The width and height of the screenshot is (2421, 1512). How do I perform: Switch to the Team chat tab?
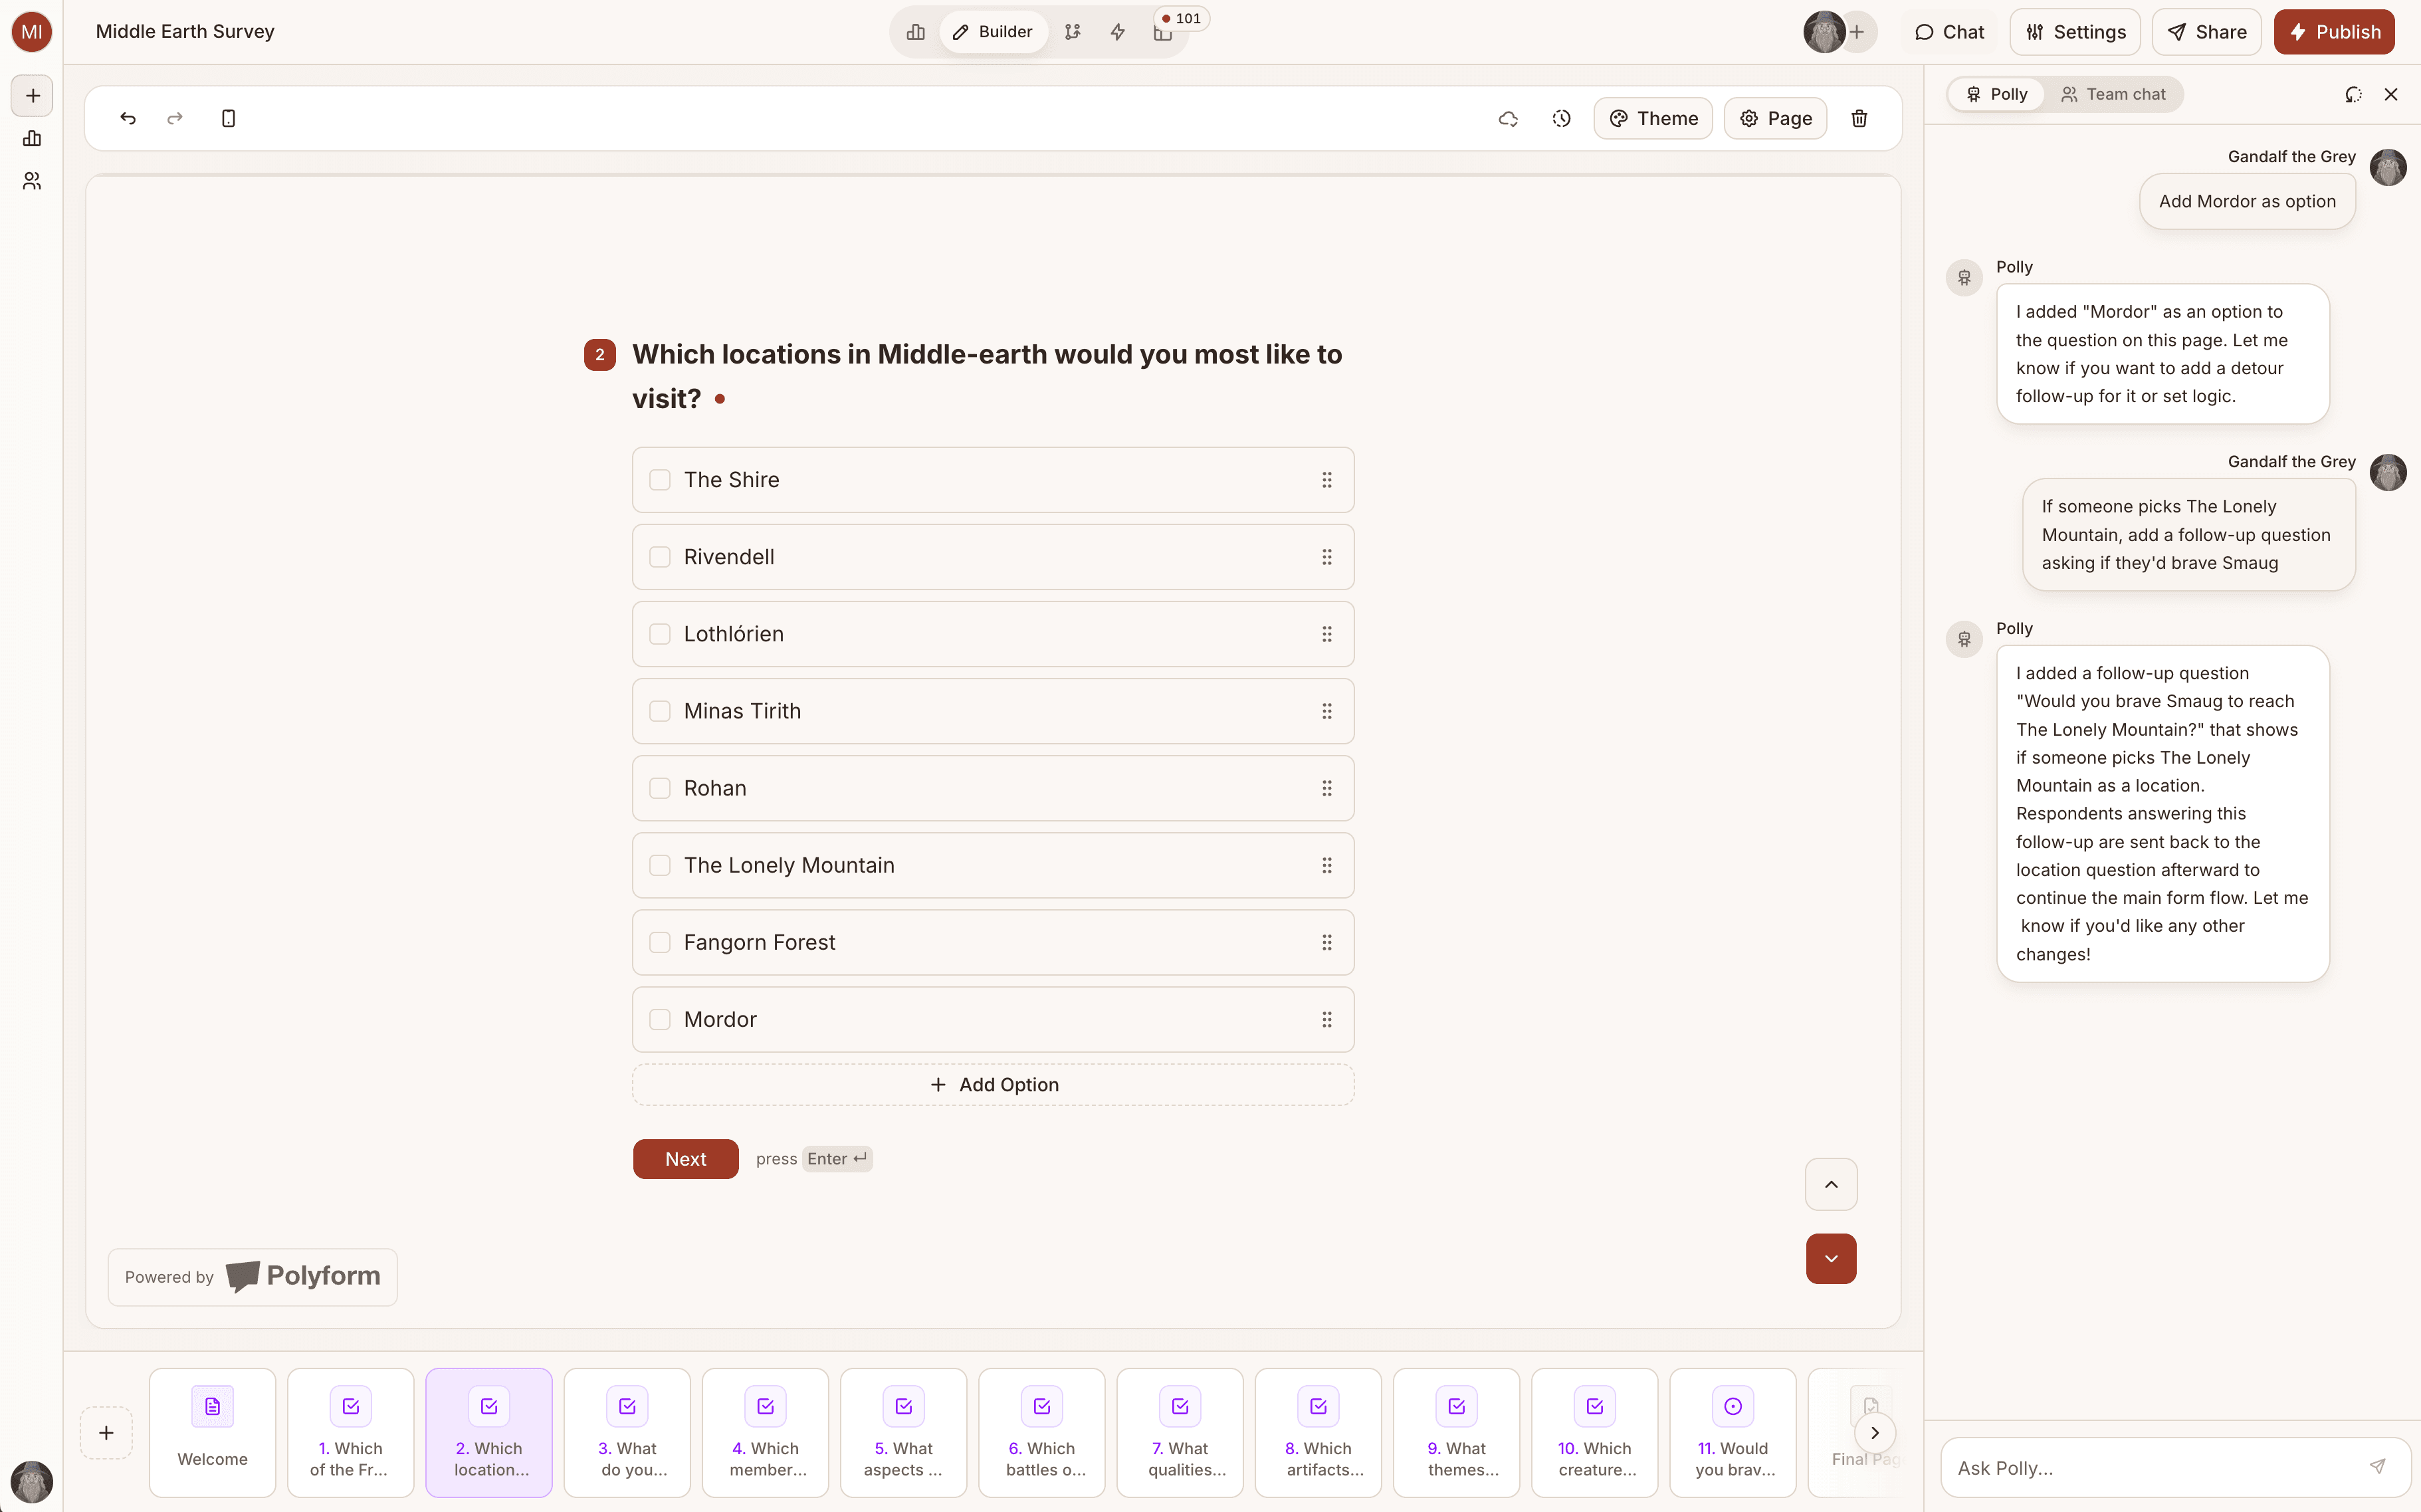(x=2114, y=94)
